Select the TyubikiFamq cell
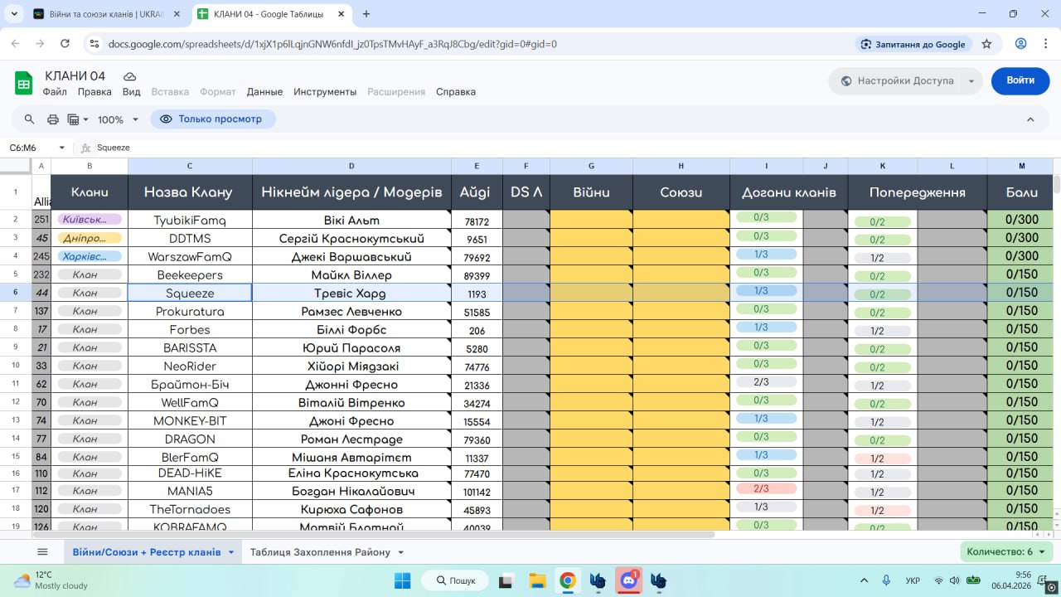Viewport: 1061px width, 597px height. 190,221
